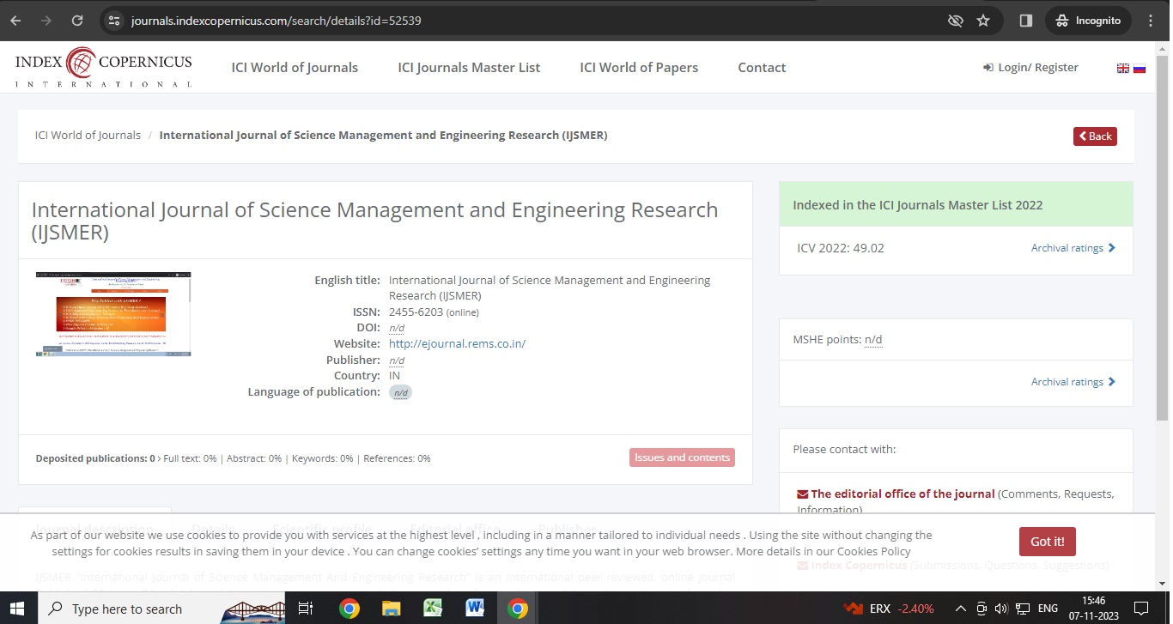Click the Index Copernicus International logo

(x=103, y=68)
